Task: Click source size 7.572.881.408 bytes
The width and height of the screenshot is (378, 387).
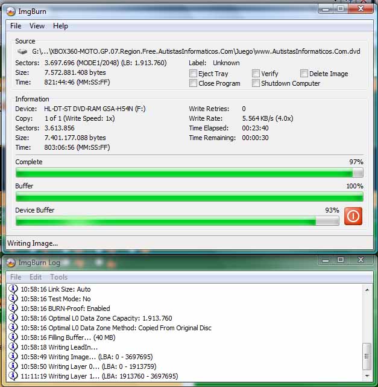Action: [75, 72]
